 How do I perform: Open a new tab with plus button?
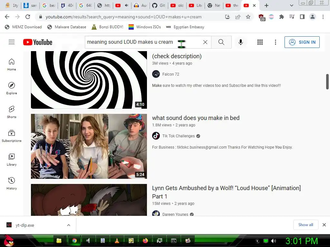[267, 5]
